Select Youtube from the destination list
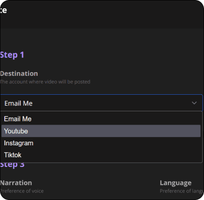The width and height of the screenshot is (204, 200). coord(101,131)
